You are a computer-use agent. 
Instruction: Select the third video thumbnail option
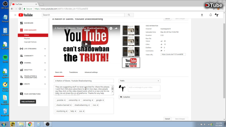[x=131, y=52]
